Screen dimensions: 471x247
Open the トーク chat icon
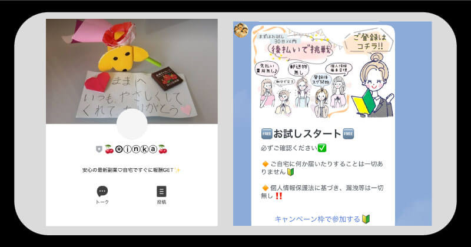pyautogui.click(x=102, y=195)
